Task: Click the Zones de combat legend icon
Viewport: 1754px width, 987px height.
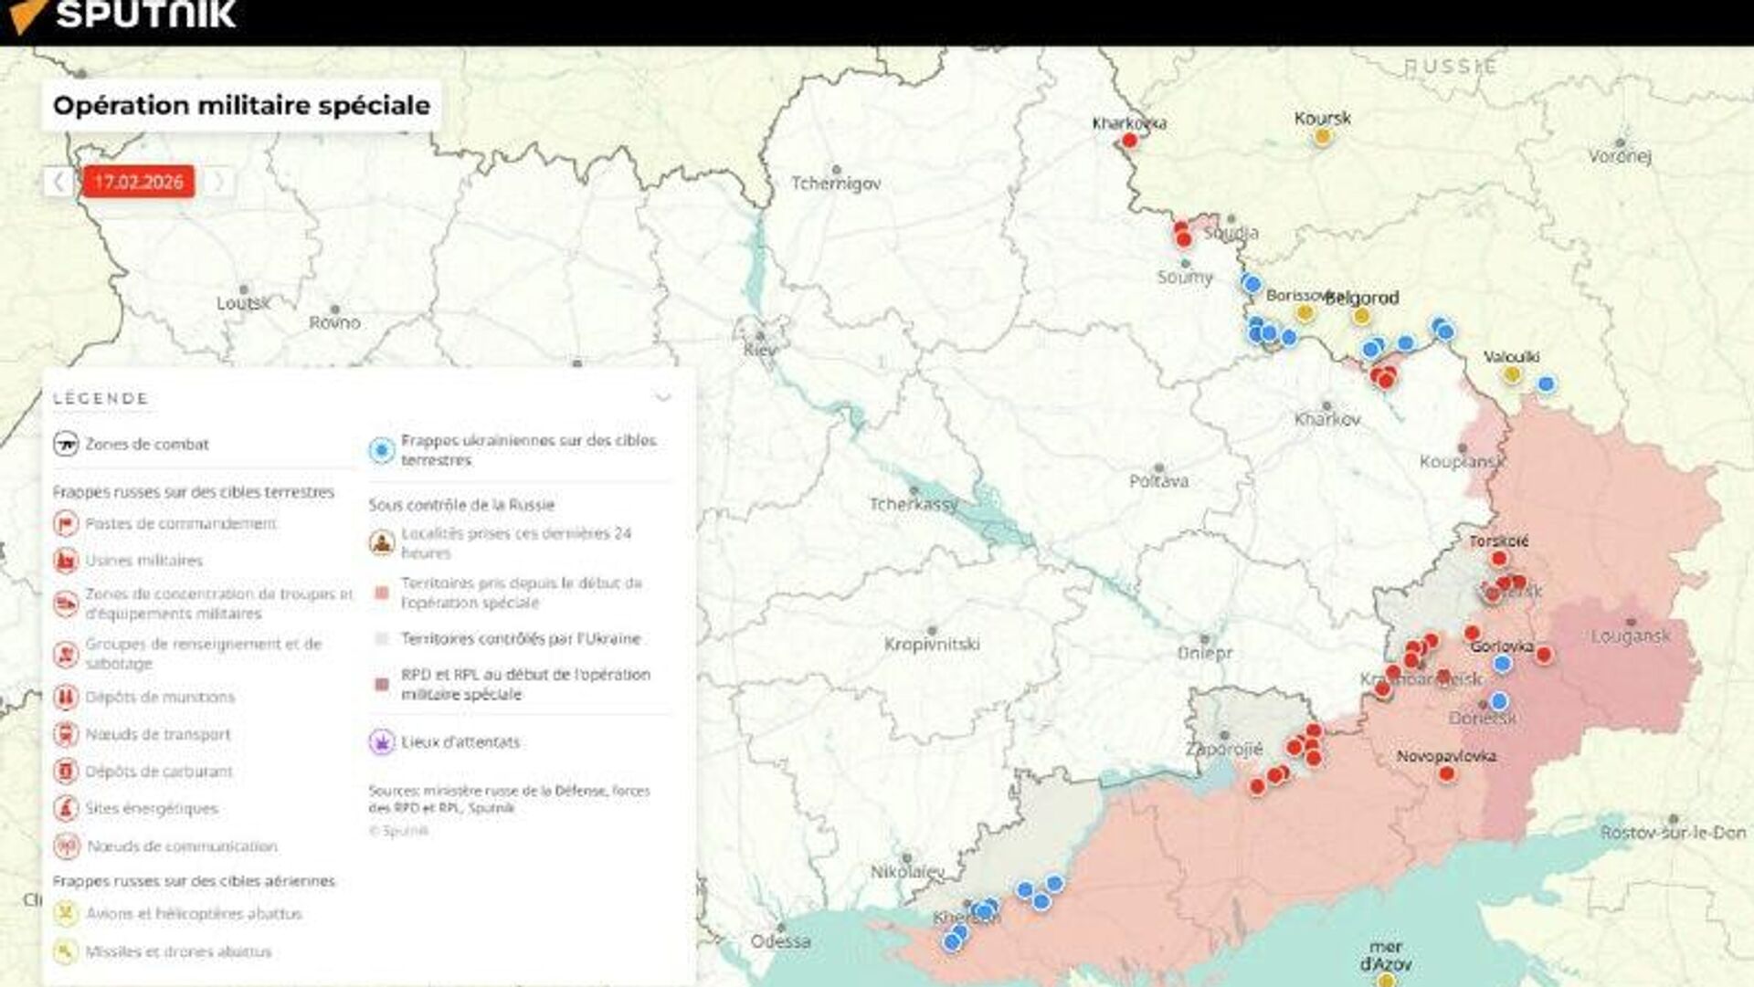Action: 66,444
